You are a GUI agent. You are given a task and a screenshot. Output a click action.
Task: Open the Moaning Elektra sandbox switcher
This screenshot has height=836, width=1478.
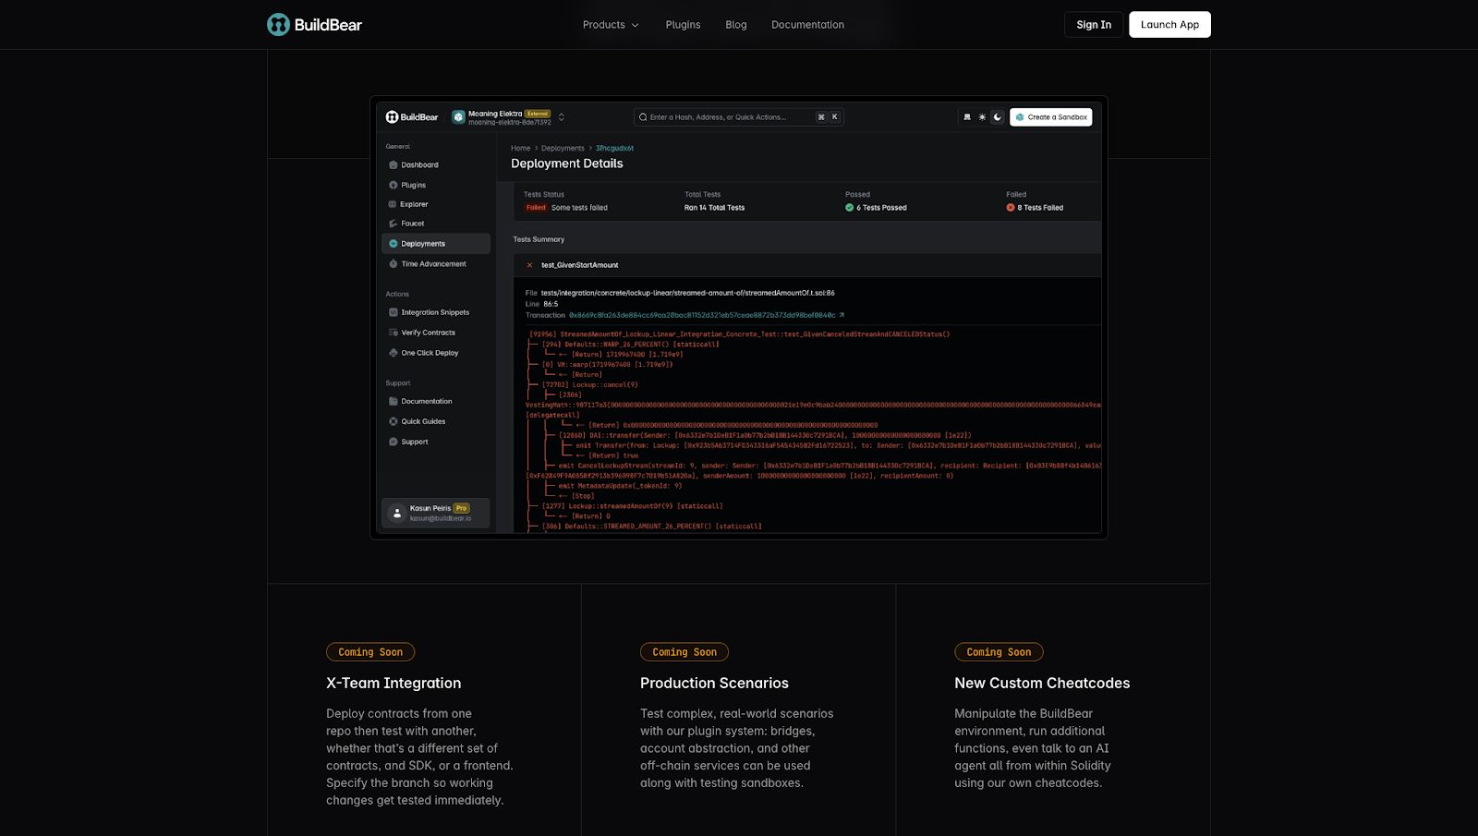(x=561, y=117)
